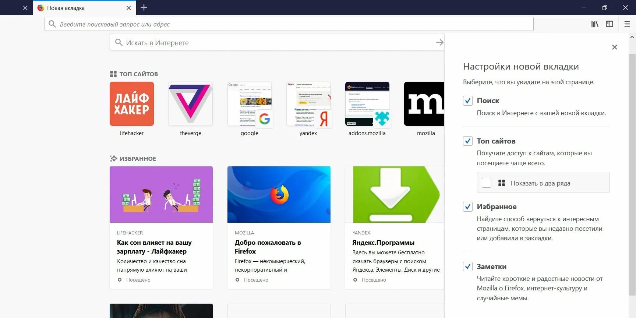Image resolution: width=636 pixels, height=318 pixels.
Task: Close the new tab settings panel
Action: [614, 47]
